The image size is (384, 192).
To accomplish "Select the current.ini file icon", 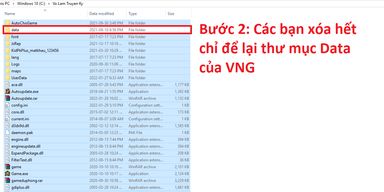I will pyautogui.click(x=7, y=119).
